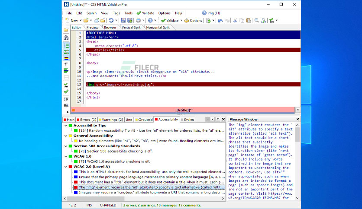Click the Print toolbar icon
362x209 pixels.
pyautogui.click(x=138, y=20)
